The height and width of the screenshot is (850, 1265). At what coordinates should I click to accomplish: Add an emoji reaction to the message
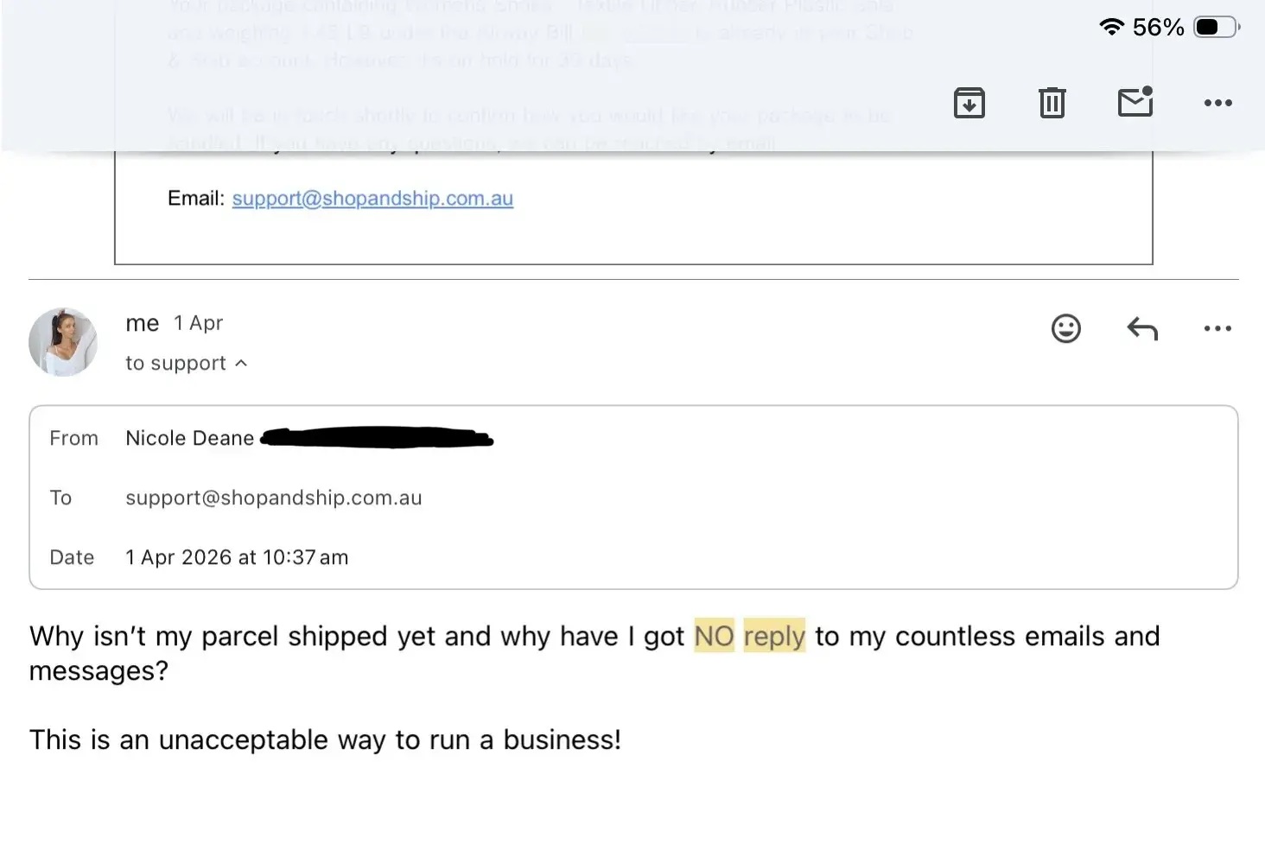click(1065, 328)
